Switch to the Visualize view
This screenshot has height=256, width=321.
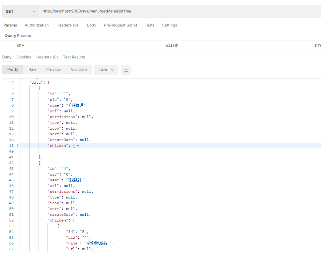click(79, 70)
